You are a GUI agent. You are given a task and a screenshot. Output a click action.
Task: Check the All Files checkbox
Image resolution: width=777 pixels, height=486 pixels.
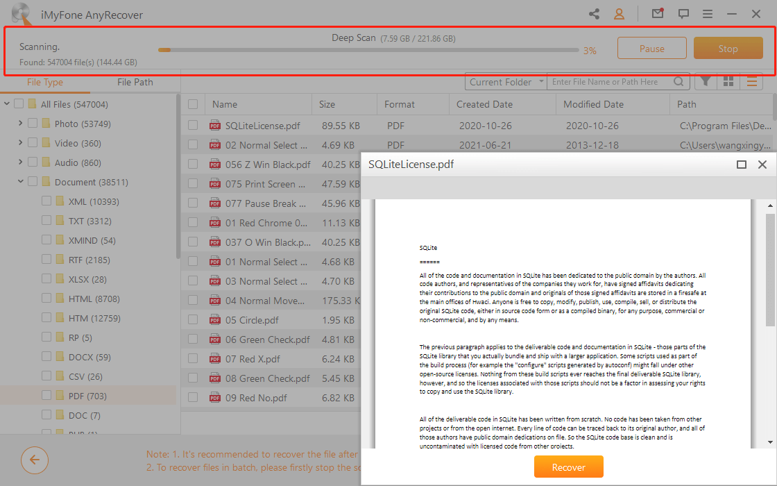19,103
